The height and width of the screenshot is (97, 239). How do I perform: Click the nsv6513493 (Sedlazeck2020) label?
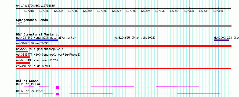pos(37,60)
